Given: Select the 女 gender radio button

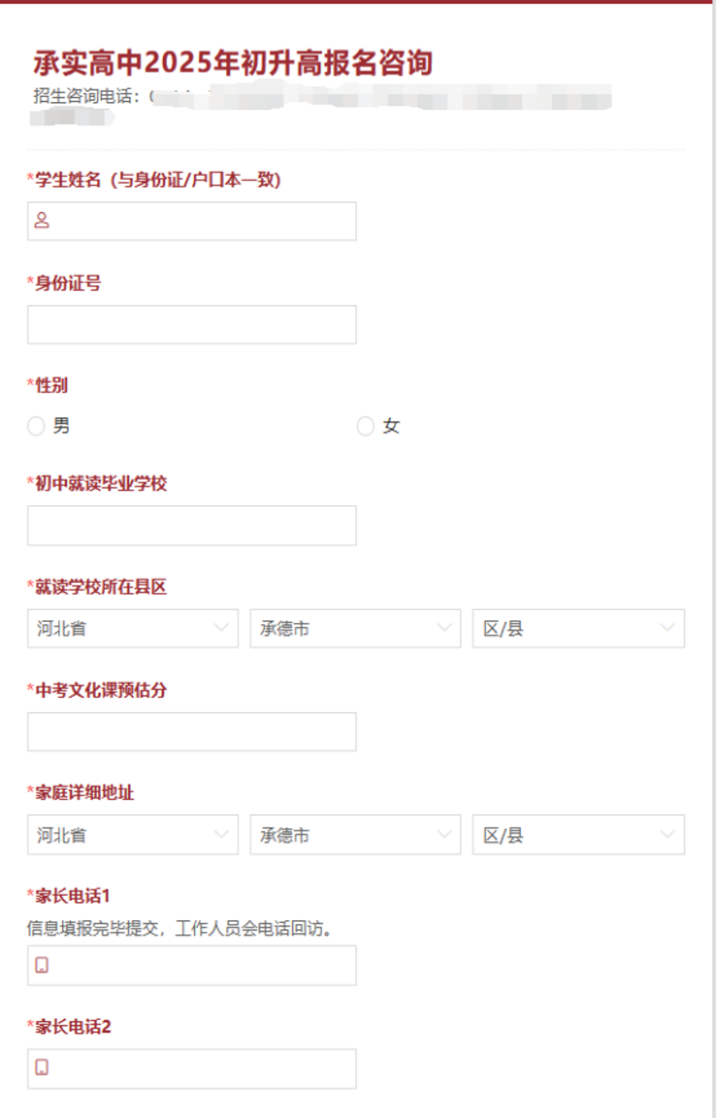Looking at the screenshot, I should pyautogui.click(x=365, y=426).
